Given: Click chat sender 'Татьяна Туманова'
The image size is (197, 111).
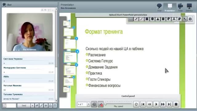Looking at the screenshot, I should click(x=13, y=94).
